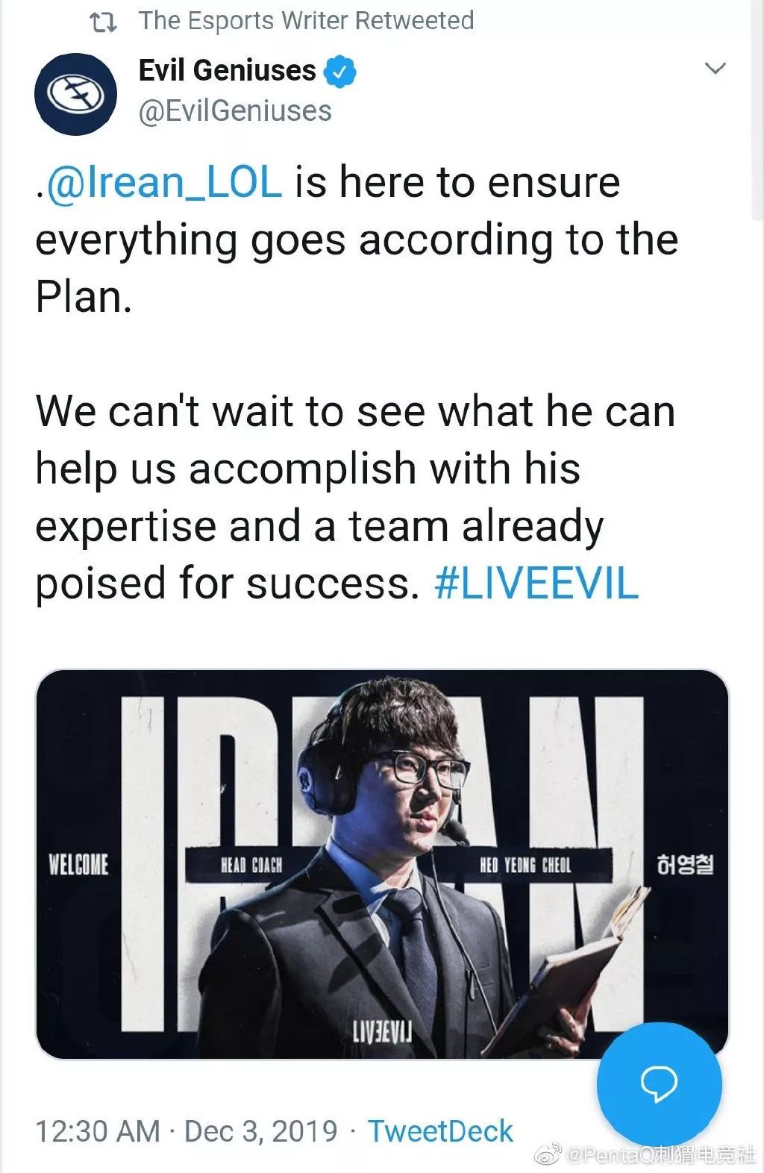The image size is (764, 1173).
Task: Click the Evil Geniuses display name
Action: (x=227, y=71)
